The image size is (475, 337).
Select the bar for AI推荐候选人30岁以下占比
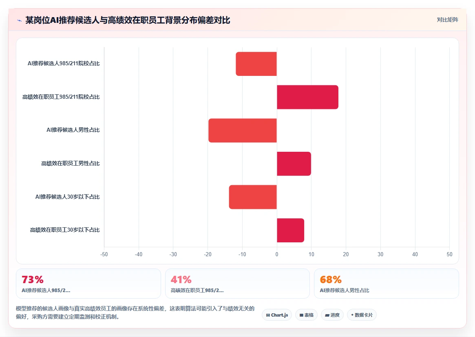tap(253, 197)
